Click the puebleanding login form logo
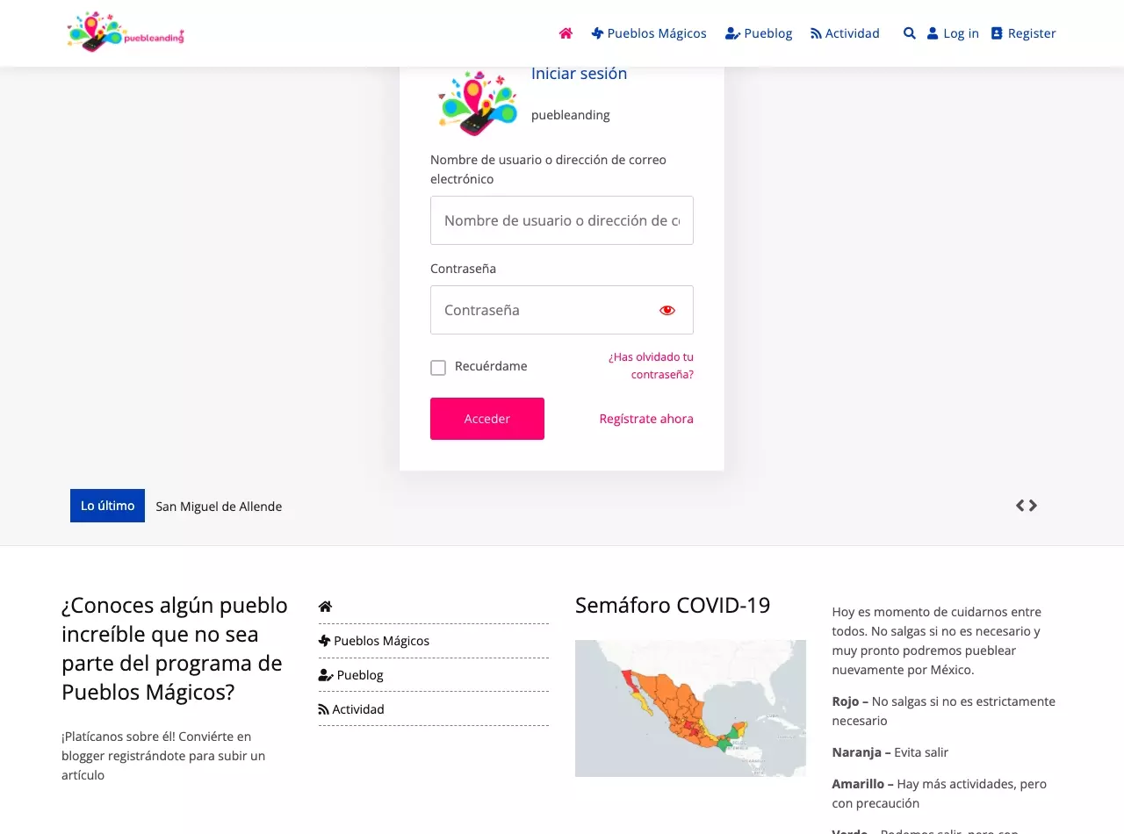Image resolution: width=1124 pixels, height=834 pixels. 478,103
